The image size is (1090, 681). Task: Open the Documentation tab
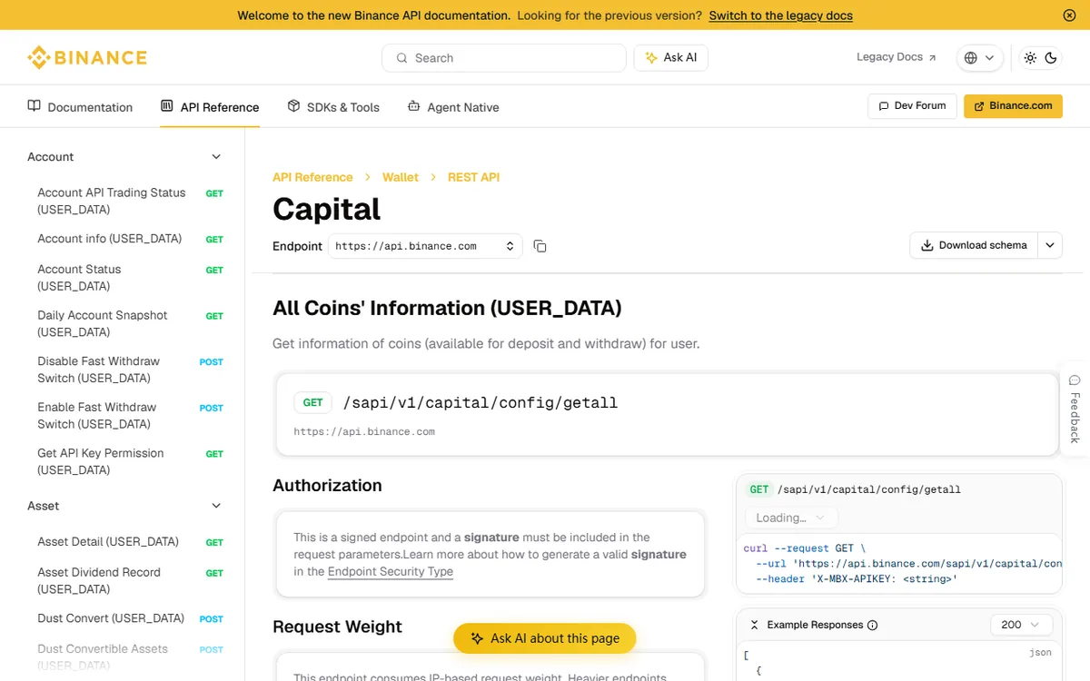(x=80, y=107)
